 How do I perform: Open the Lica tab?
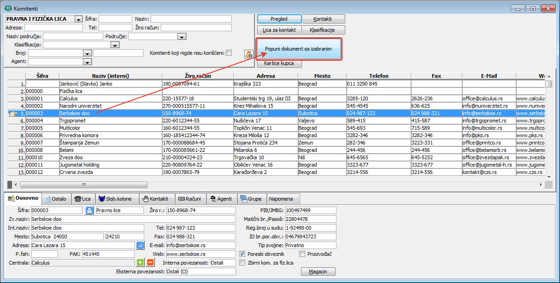(x=83, y=199)
